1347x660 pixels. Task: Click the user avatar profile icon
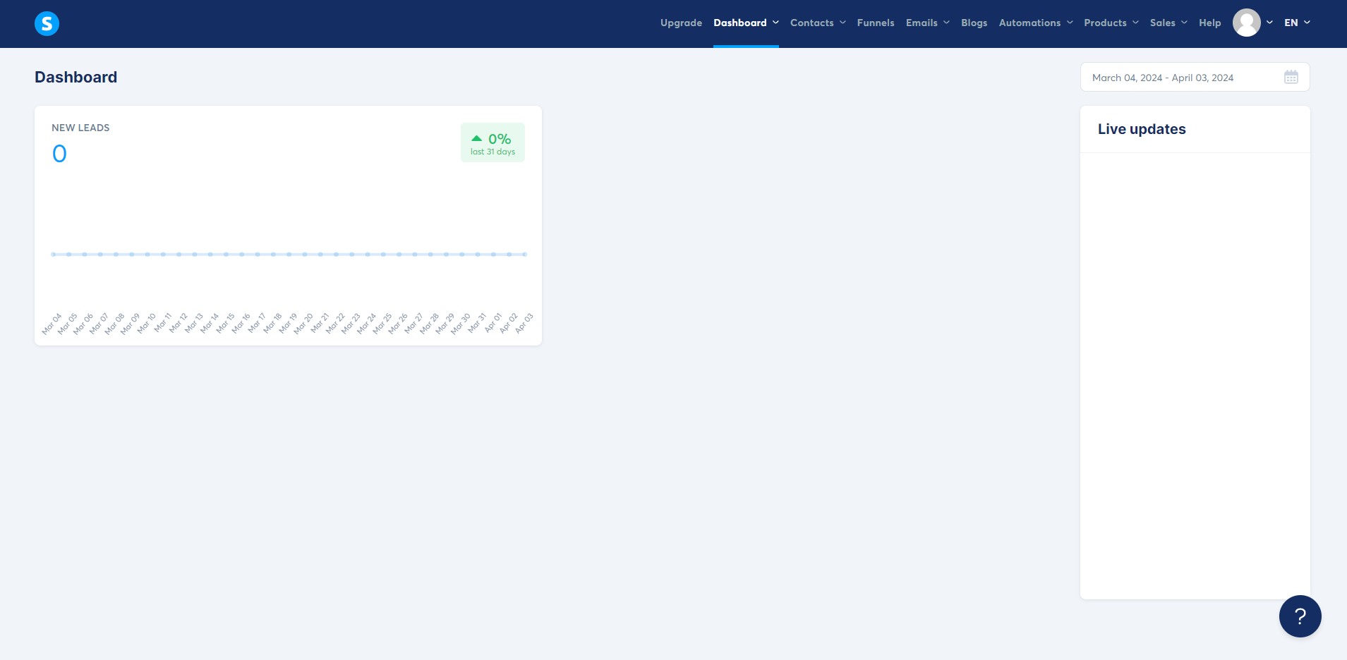[1246, 23]
